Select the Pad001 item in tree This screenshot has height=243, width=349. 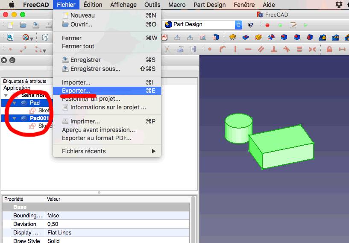click(x=39, y=118)
